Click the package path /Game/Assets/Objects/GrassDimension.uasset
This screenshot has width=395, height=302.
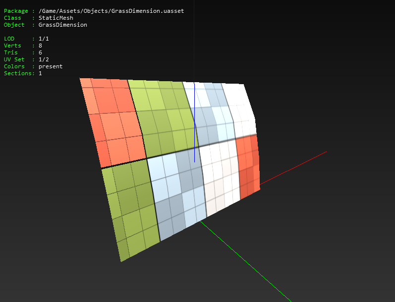coord(111,11)
